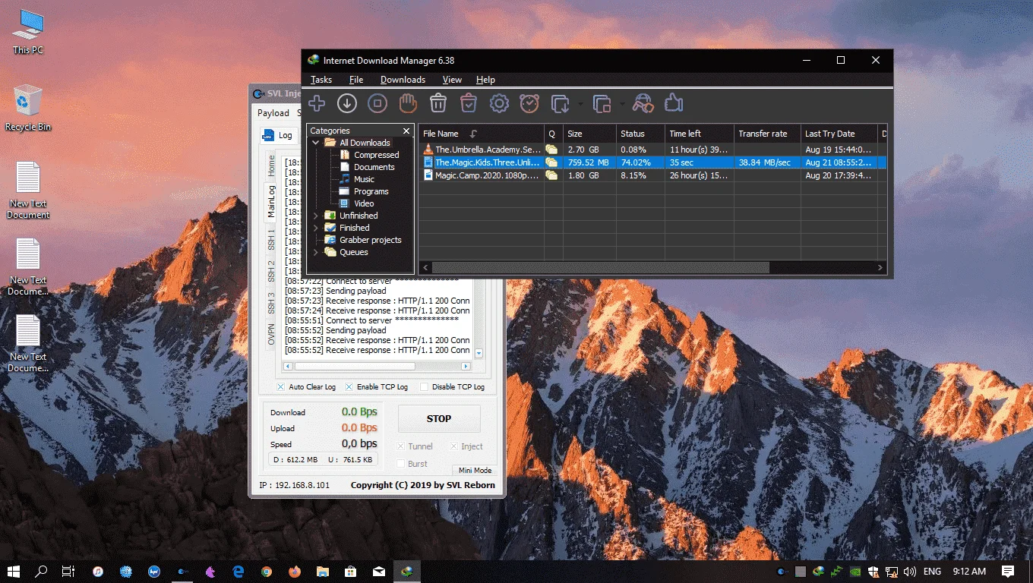Click the Mini Mode button
Image resolution: width=1033 pixels, height=583 pixels.
pyautogui.click(x=475, y=471)
